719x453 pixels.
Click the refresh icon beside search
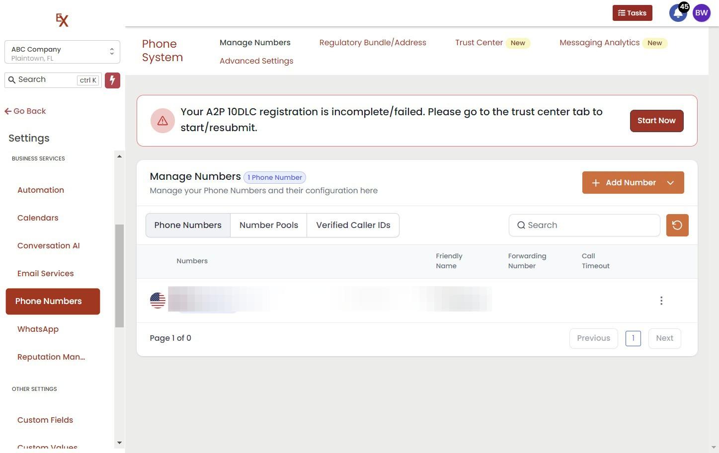pyautogui.click(x=677, y=226)
